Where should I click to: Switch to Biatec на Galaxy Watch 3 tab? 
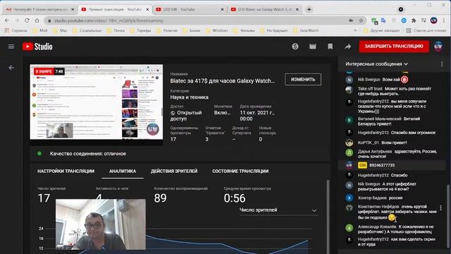click(x=265, y=9)
